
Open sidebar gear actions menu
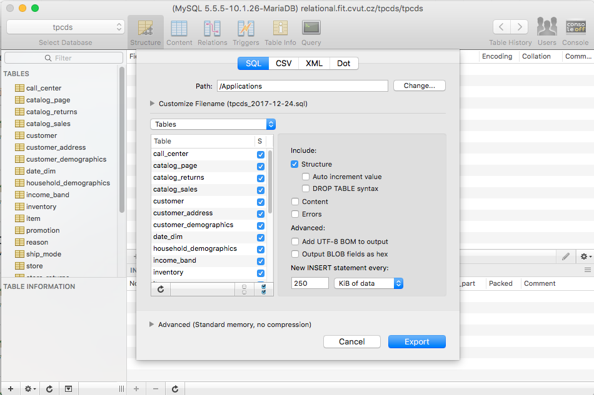30,389
